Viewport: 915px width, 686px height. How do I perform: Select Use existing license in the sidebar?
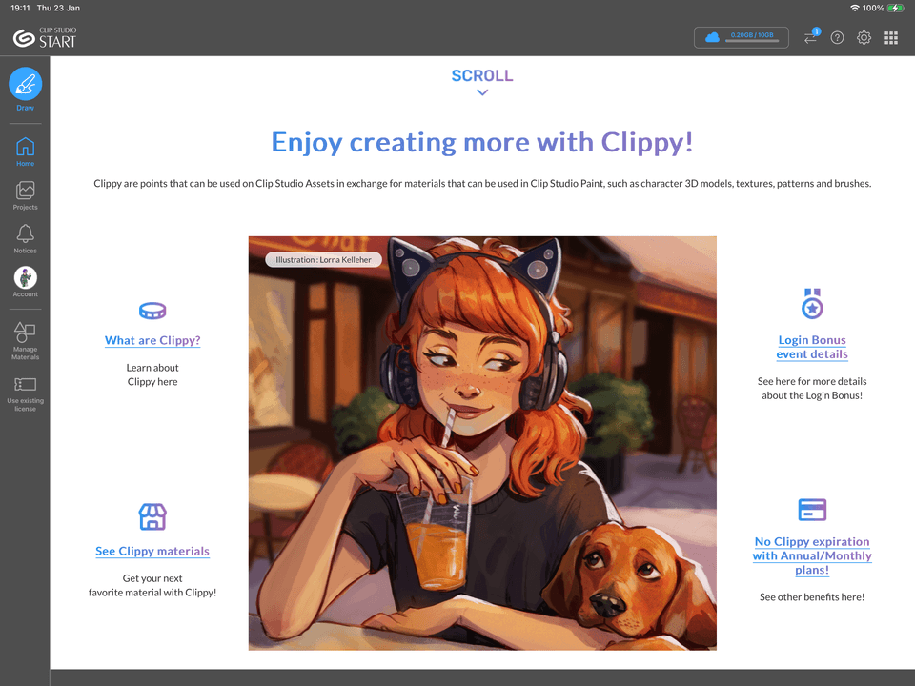(25, 393)
